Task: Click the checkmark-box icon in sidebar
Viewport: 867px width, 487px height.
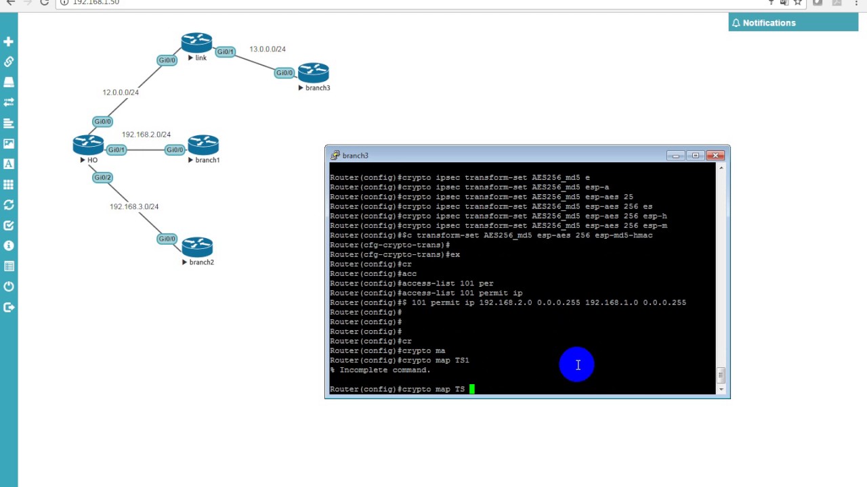Action: (x=9, y=225)
